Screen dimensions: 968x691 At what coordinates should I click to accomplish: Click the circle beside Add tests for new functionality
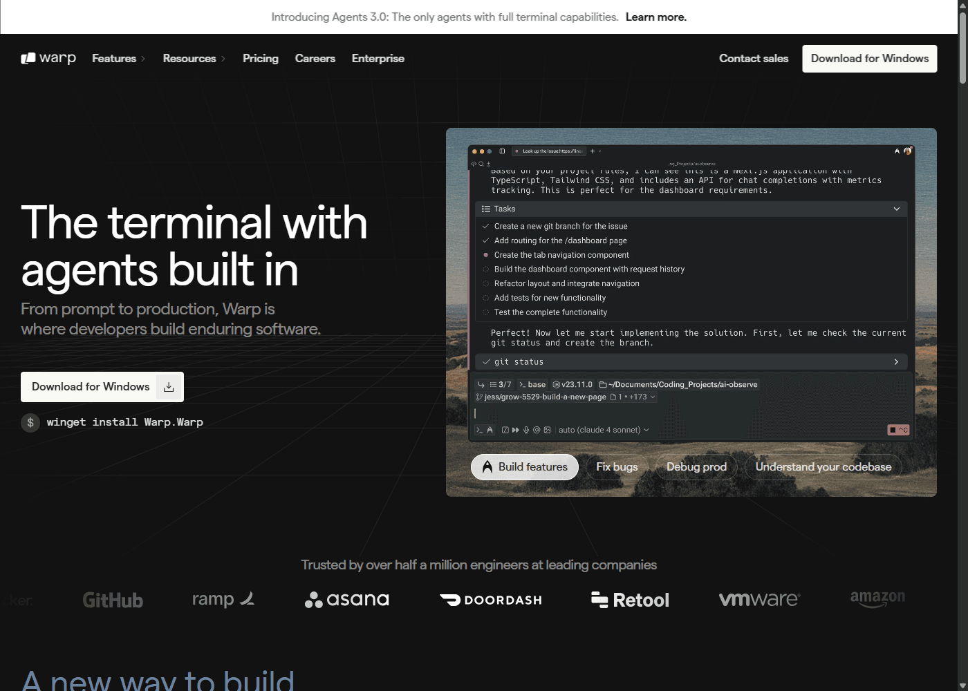[x=485, y=298]
